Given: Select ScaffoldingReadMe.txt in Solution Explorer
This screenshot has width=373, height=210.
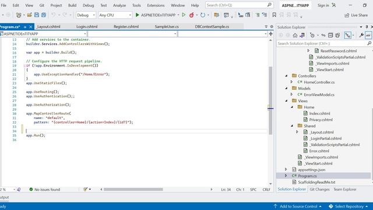Looking at the screenshot, I should coord(316,182).
